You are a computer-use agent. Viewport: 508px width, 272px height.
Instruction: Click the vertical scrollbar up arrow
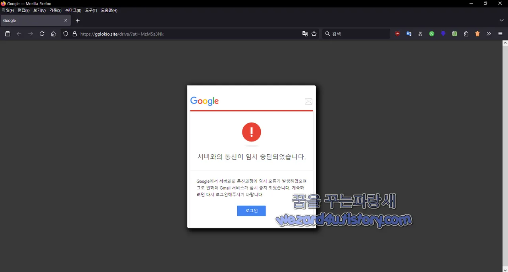point(505,43)
